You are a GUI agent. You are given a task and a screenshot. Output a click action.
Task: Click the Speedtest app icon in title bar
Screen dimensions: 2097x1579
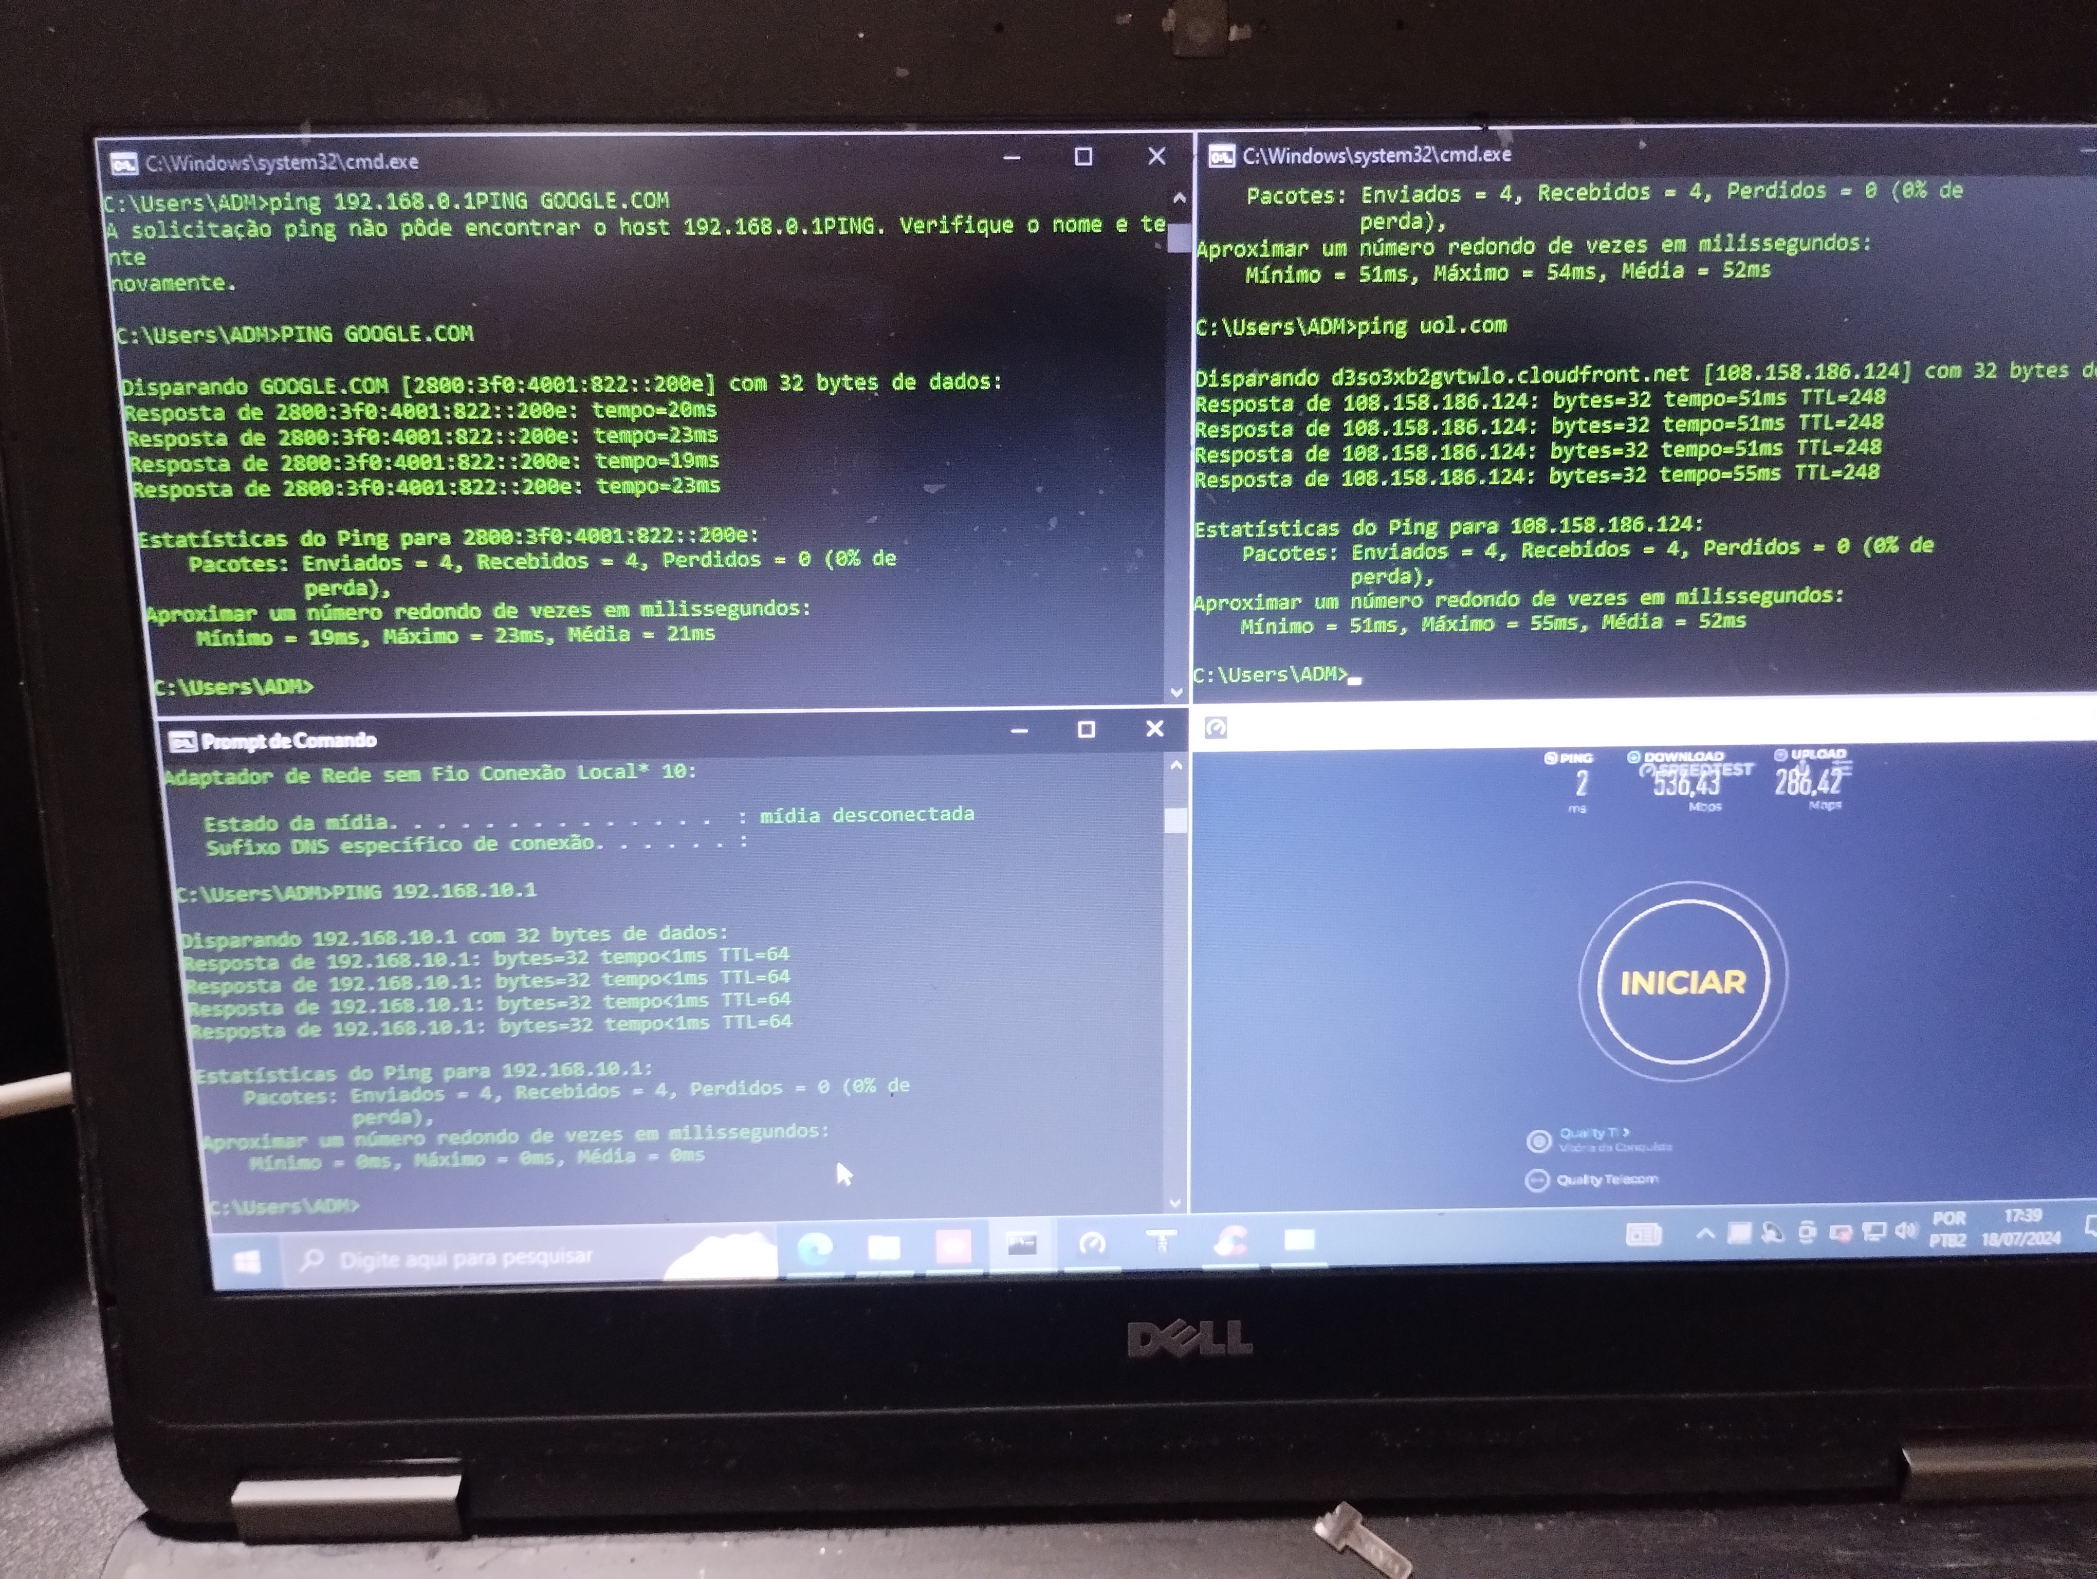[x=1216, y=727]
